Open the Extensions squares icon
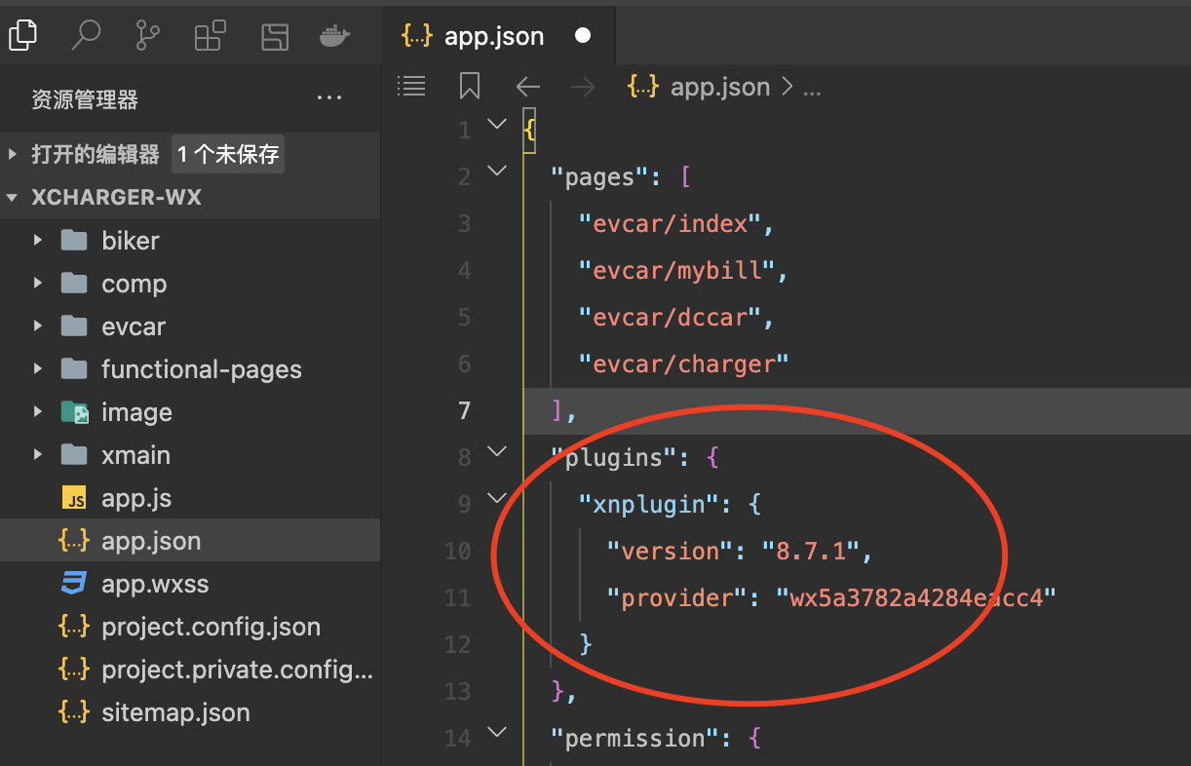 (211, 36)
